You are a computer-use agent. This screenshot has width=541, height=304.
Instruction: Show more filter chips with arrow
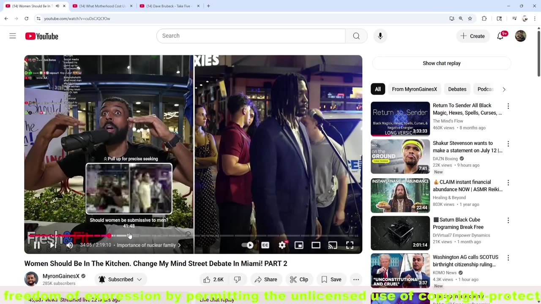pyautogui.click(x=504, y=89)
